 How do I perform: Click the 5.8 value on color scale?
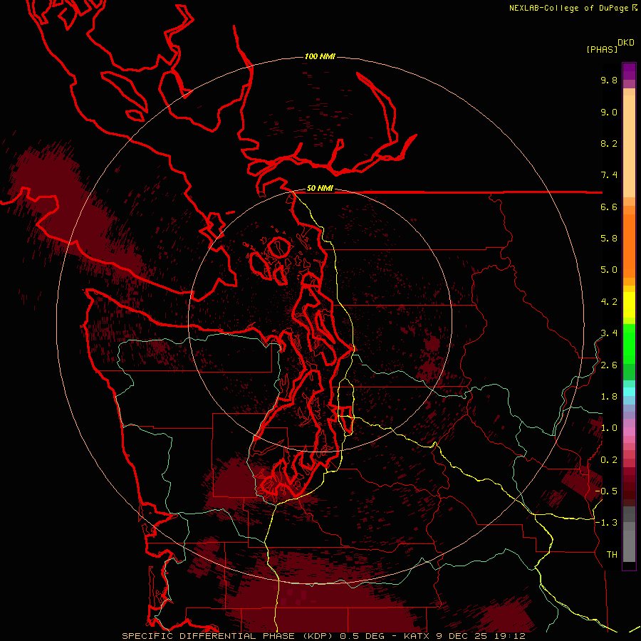click(609, 239)
